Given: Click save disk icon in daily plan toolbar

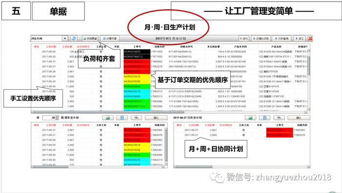Looking at the screenshot, I should [x=265, y=118].
